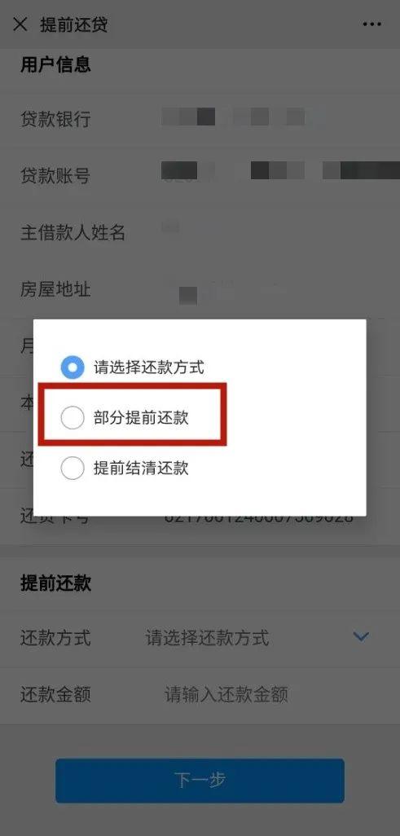Pick the 提前结清还款 radio button
400x836 pixels.
[73, 469]
